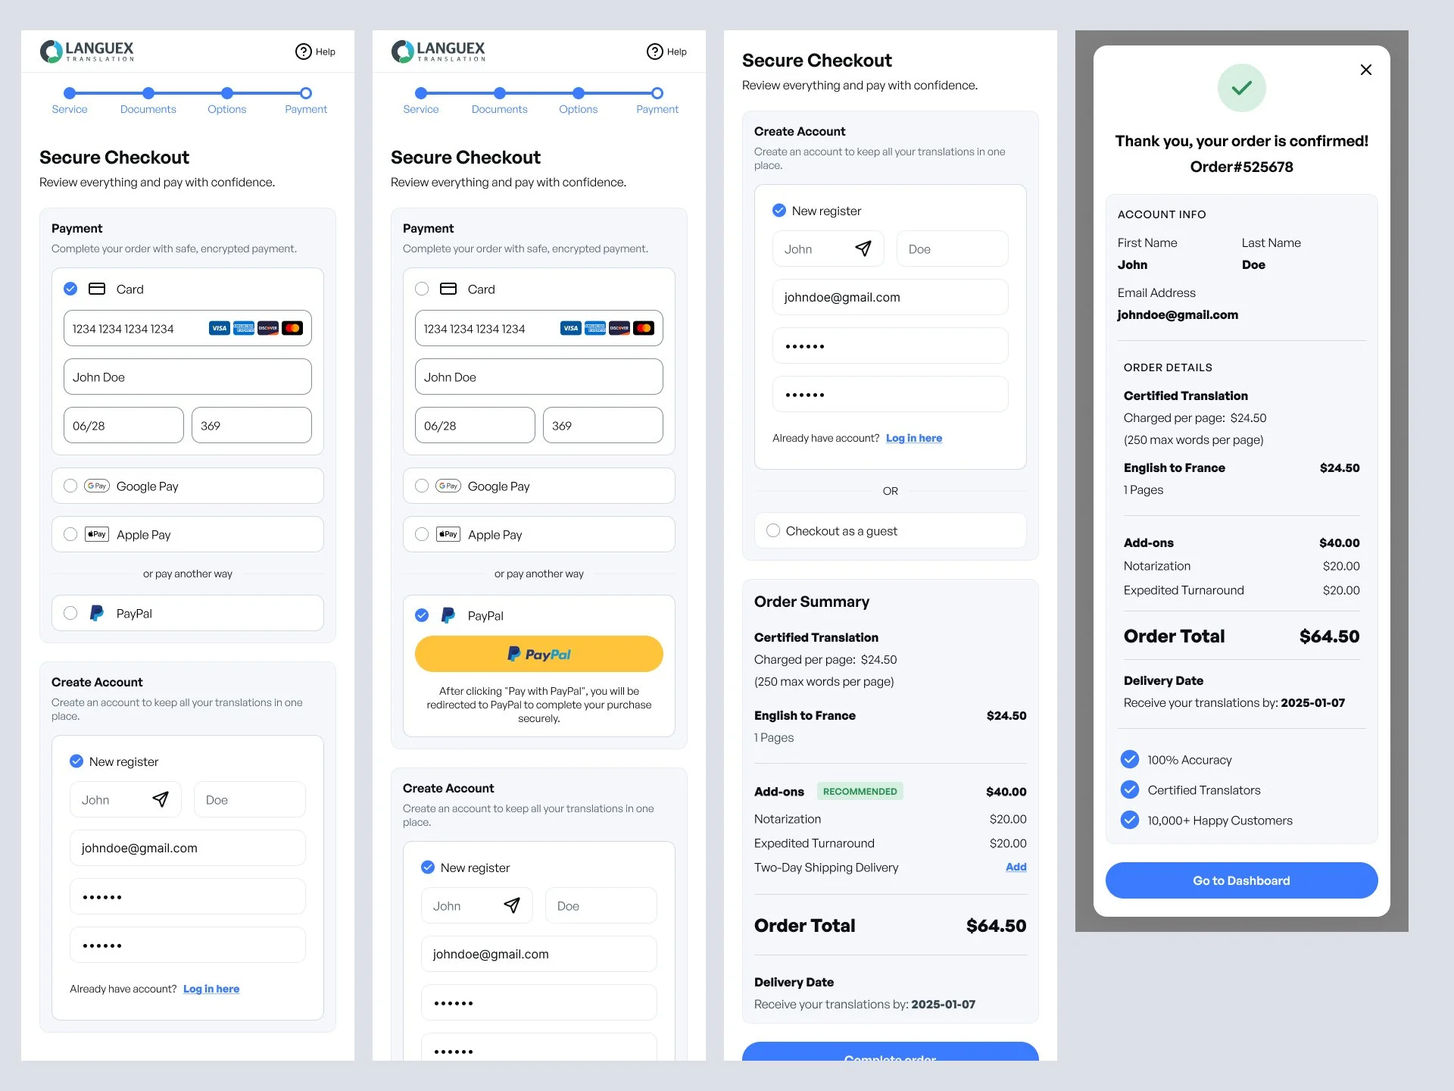Click the green checkmark confirmation icon
This screenshot has width=1454, height=1091.
click(x=1241, y=88)
